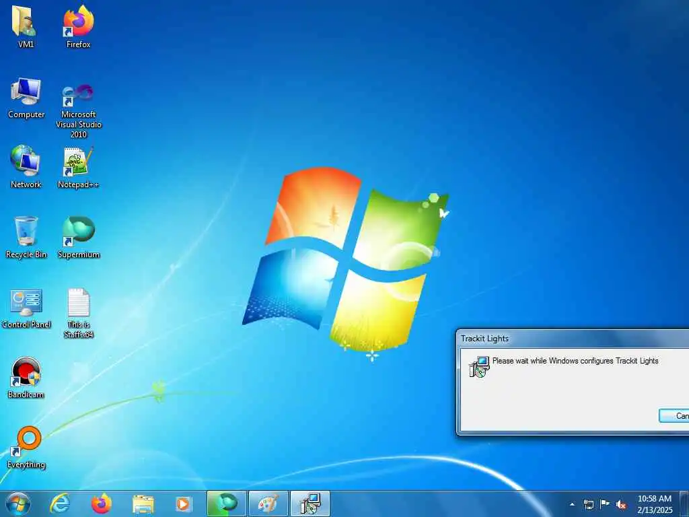
Task: Select the Notepad++ desktop shortcut
Action: [78, 168]
